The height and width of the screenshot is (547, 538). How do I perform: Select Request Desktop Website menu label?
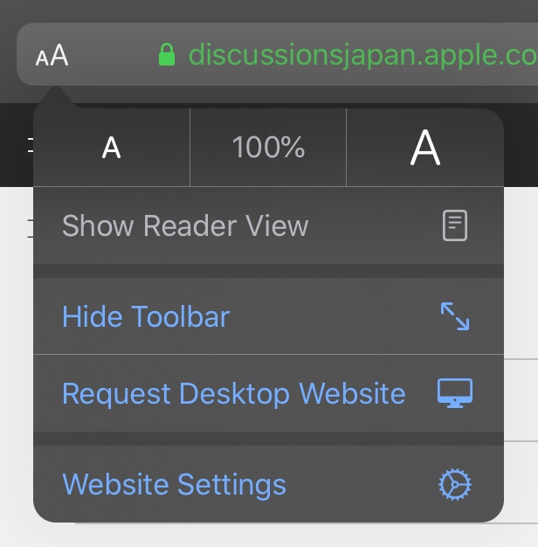point(233,393)
